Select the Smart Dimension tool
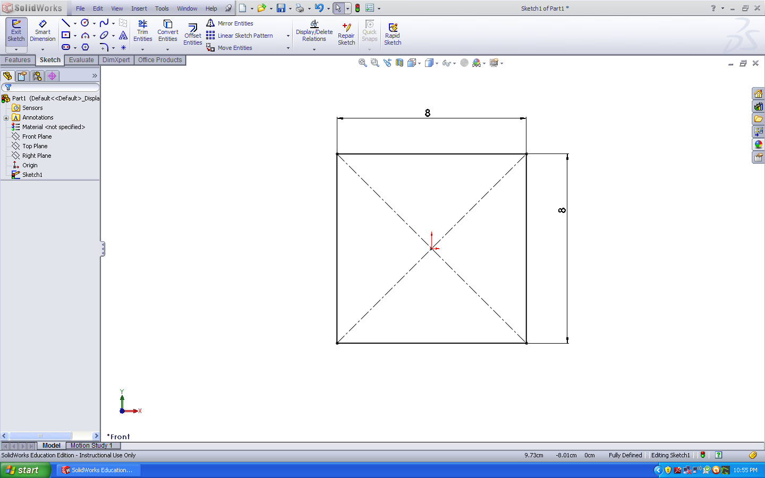Viewport: 765px width, 478px height. pos(42,31)
